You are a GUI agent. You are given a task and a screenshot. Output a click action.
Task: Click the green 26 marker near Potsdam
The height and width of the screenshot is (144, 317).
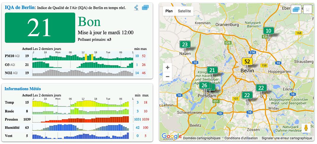pyautogui.click(x=204, y=86)
